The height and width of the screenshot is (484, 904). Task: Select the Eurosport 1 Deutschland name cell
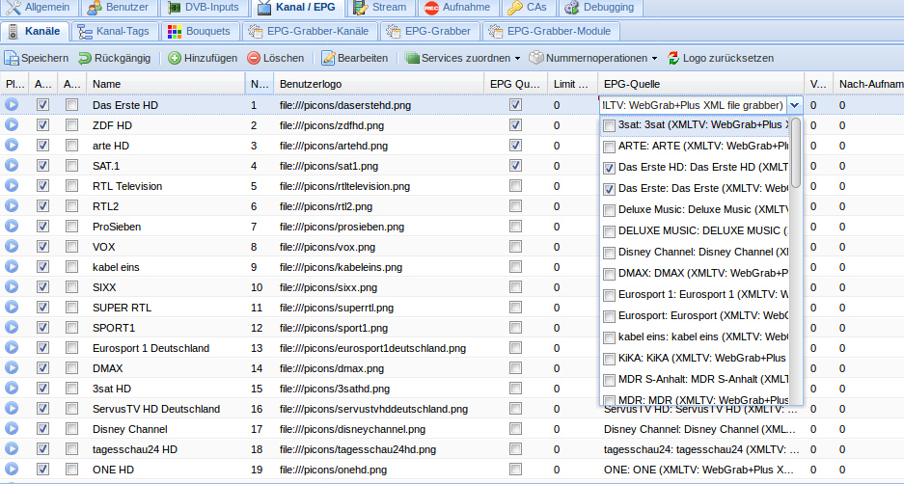click(x=151, y=348)
